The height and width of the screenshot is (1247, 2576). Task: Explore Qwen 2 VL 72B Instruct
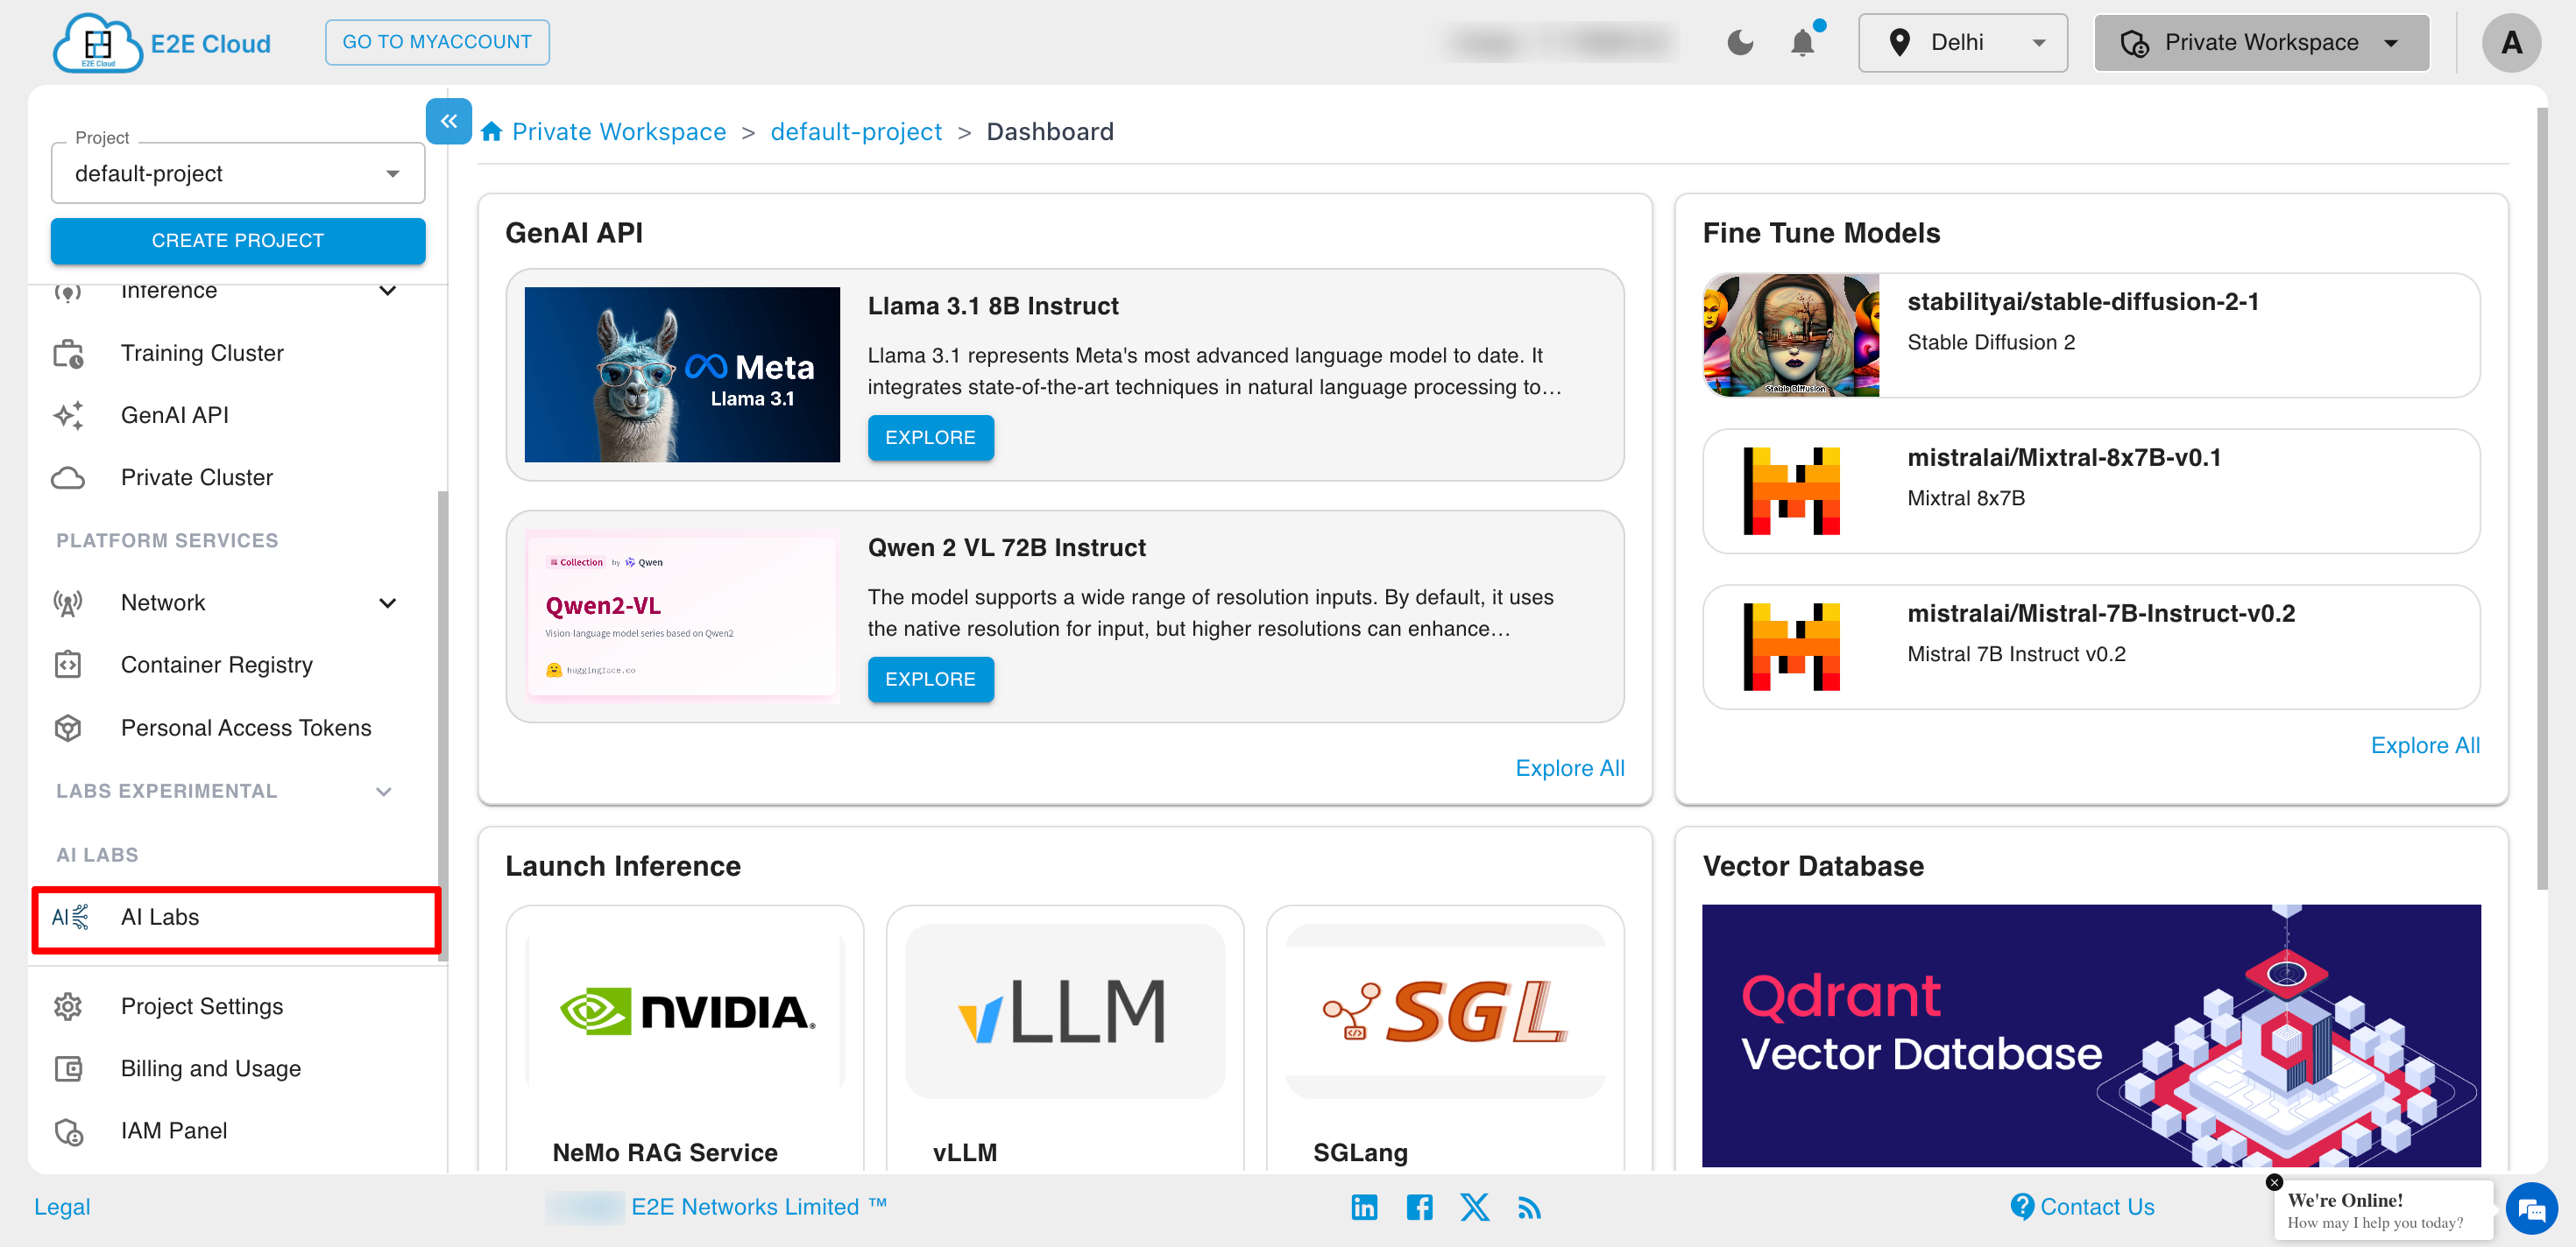[930, 680]
